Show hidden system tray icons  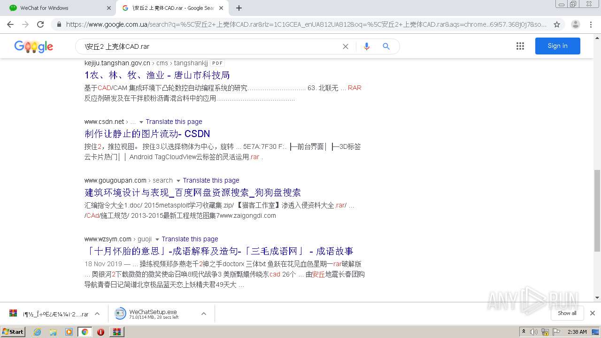point(524,332)
